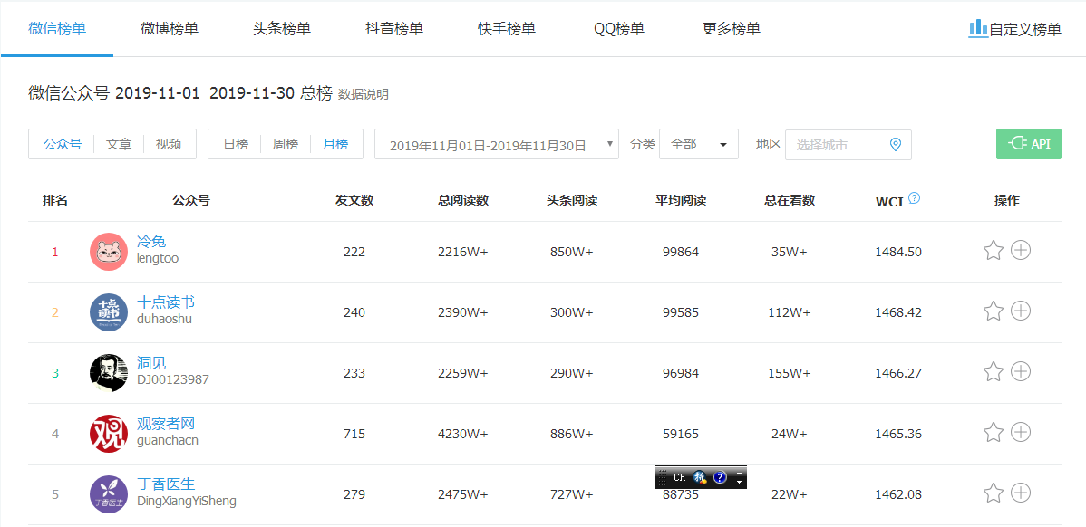Click the 总在看数 value 155W+
The height and width of the screenshot is (527, 1086).
coord(790,373)
